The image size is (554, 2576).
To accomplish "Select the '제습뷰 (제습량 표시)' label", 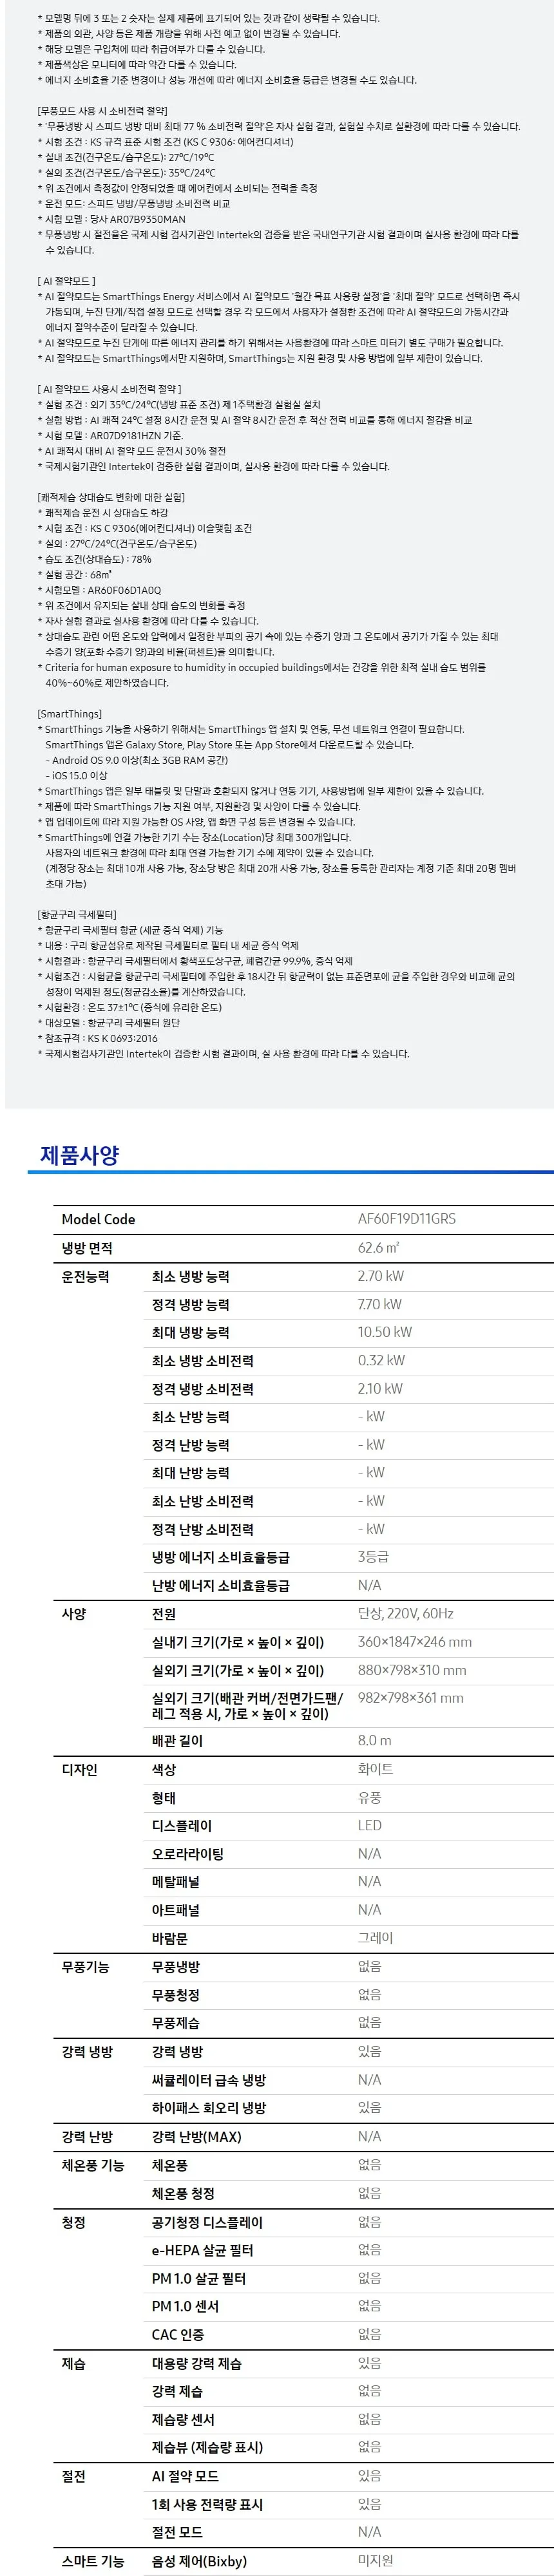I will pos(208,2447).
